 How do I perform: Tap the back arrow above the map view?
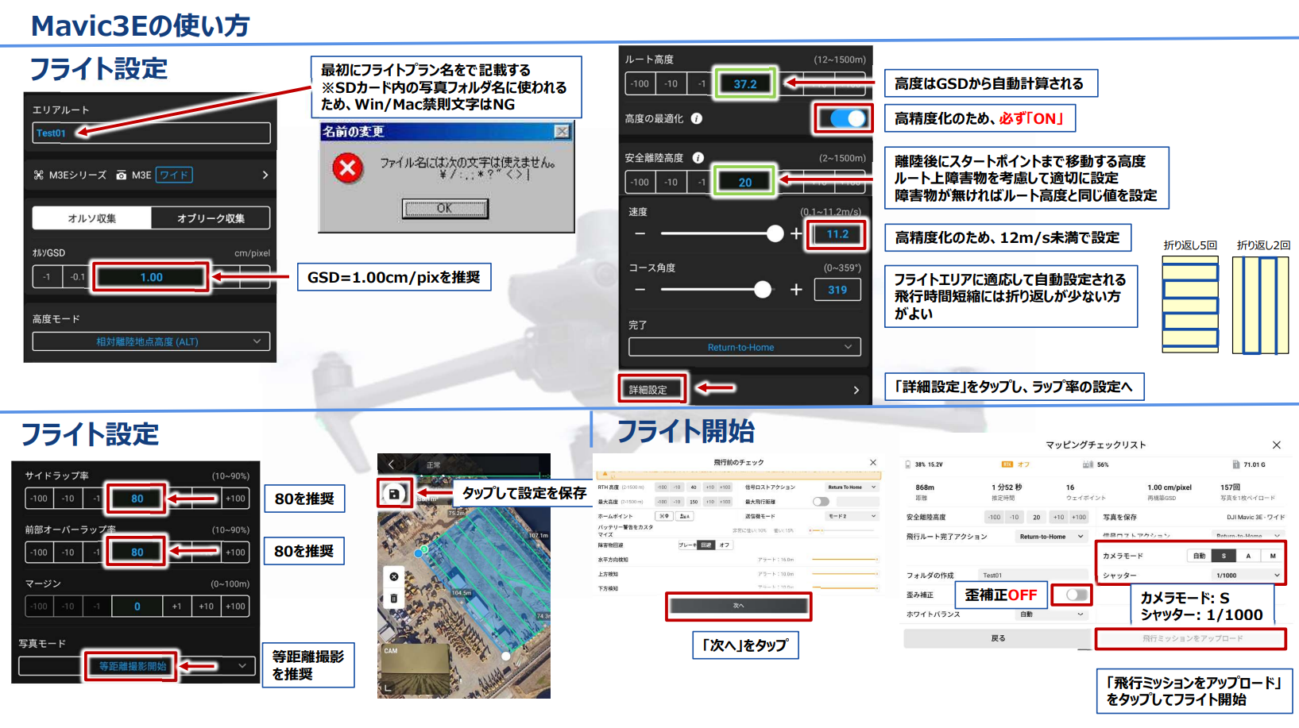point(392,464)
